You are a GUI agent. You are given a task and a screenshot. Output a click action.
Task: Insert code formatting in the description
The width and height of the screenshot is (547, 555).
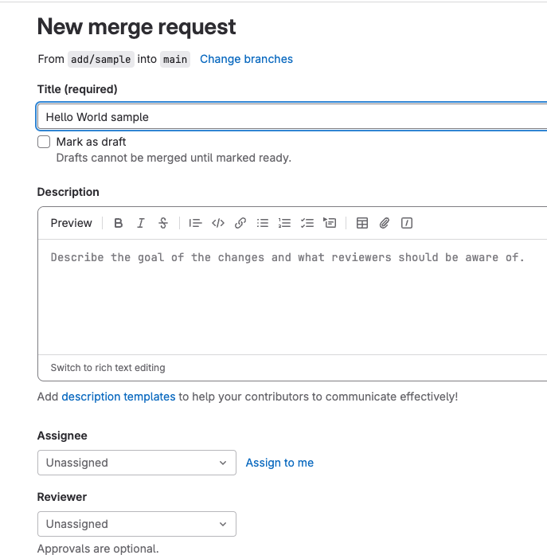pos(217,223)
